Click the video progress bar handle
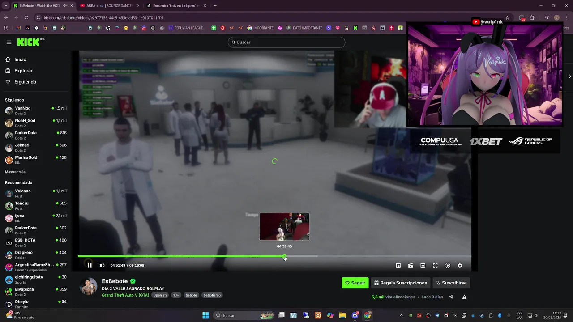573x322 pixels. [285, 256]
